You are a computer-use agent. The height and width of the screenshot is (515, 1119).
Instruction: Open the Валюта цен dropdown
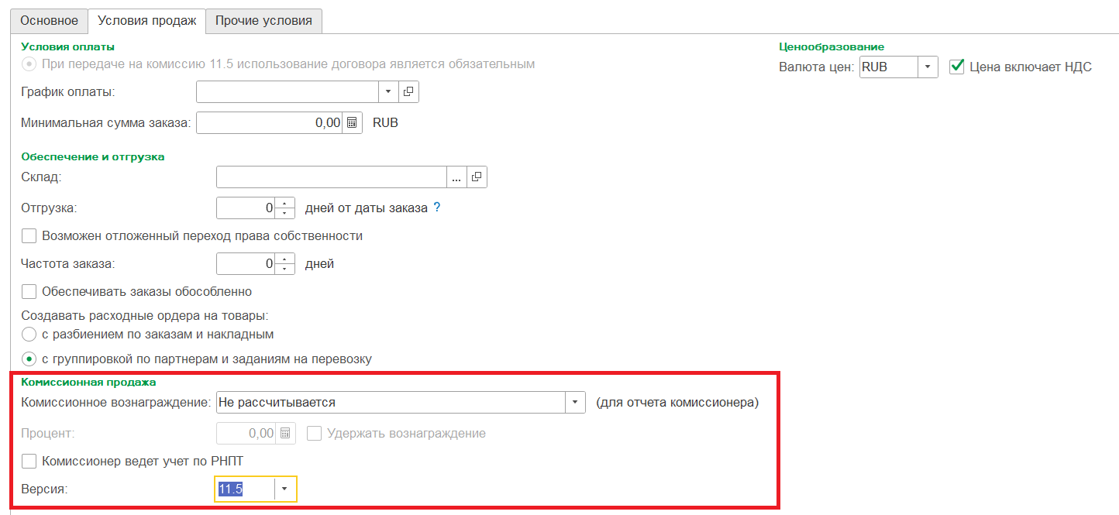[x=928, y=67]
